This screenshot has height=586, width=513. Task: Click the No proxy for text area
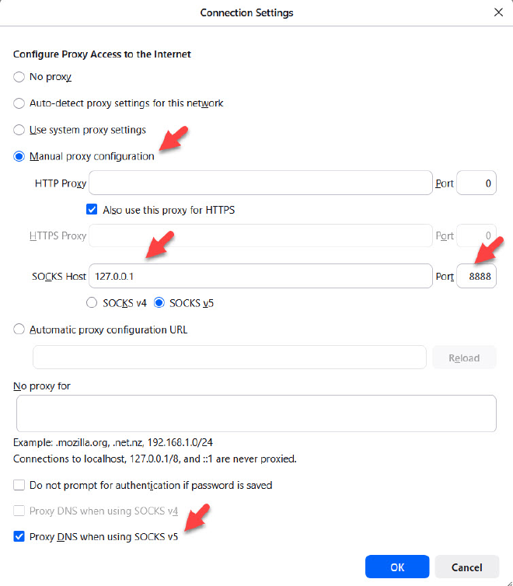point(256,413)
